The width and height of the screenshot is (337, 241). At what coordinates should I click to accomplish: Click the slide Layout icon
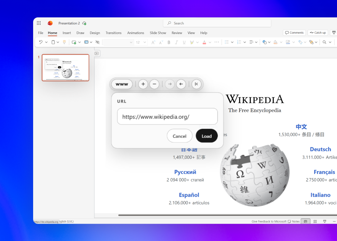(x=86, y=42)
